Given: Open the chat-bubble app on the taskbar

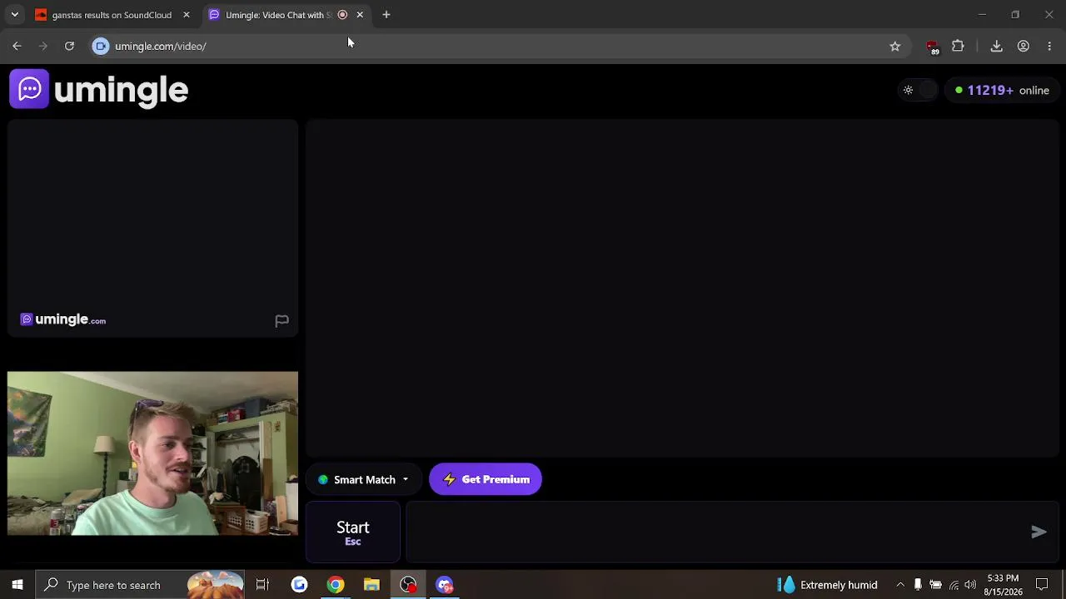Looking at the screenshot, I should [445, 585].
